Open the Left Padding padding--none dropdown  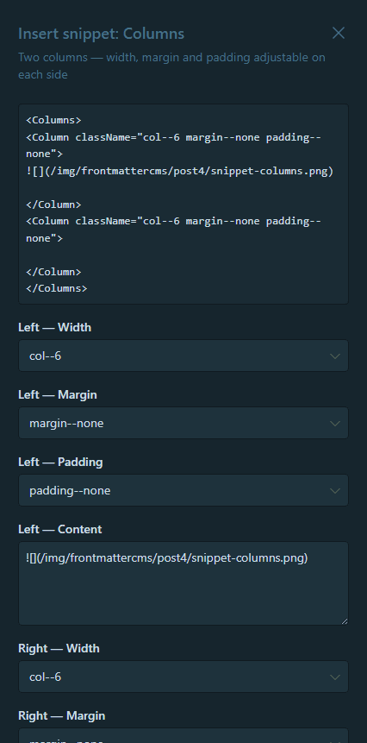tap(183, 490)
